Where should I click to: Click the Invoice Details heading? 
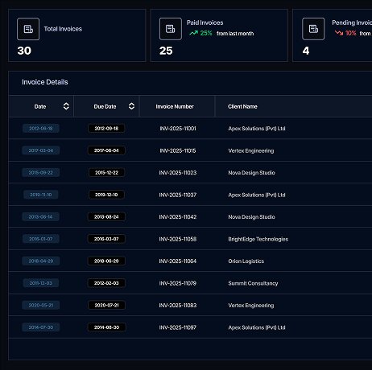(x=45, y=82)
